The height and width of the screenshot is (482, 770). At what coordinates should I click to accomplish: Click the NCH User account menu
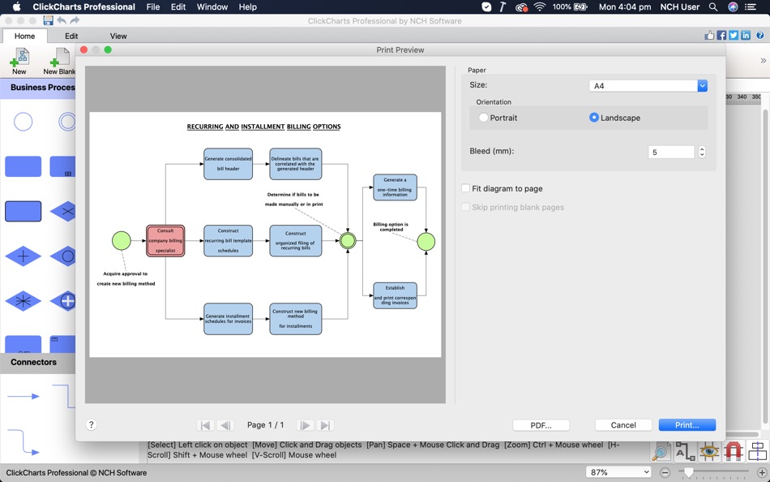[680, 6]
